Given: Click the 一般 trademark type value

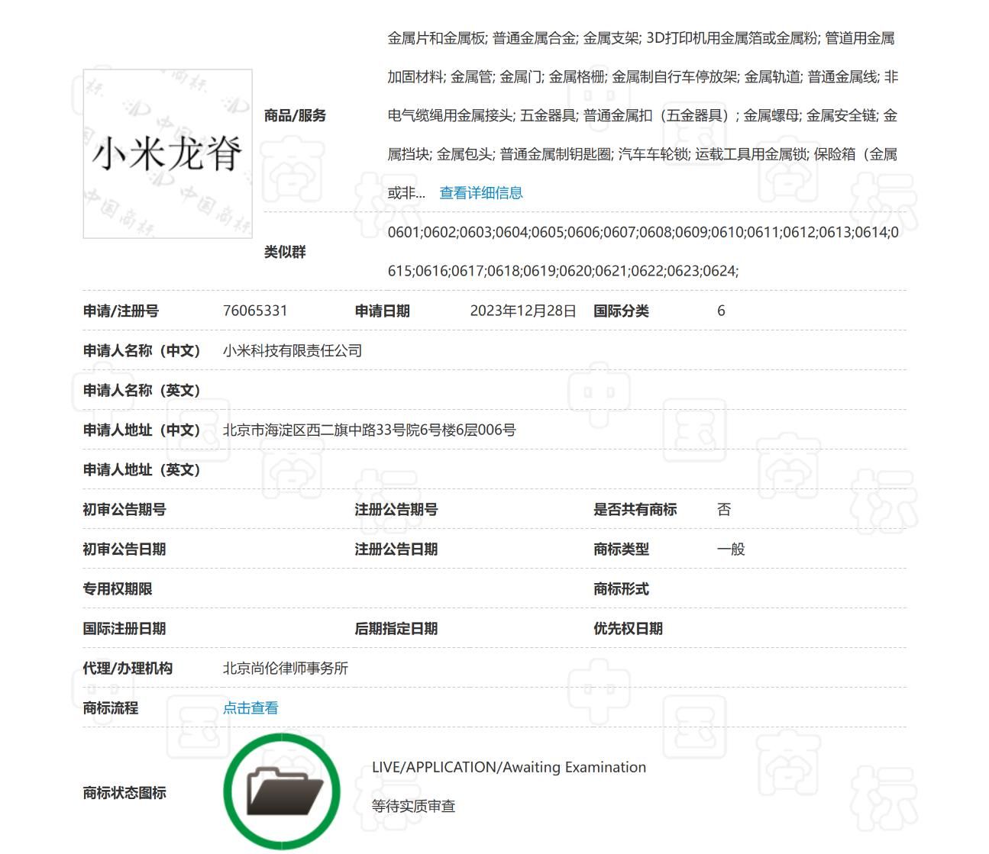Looking at the screenshot, I should (x=731, y=549).
